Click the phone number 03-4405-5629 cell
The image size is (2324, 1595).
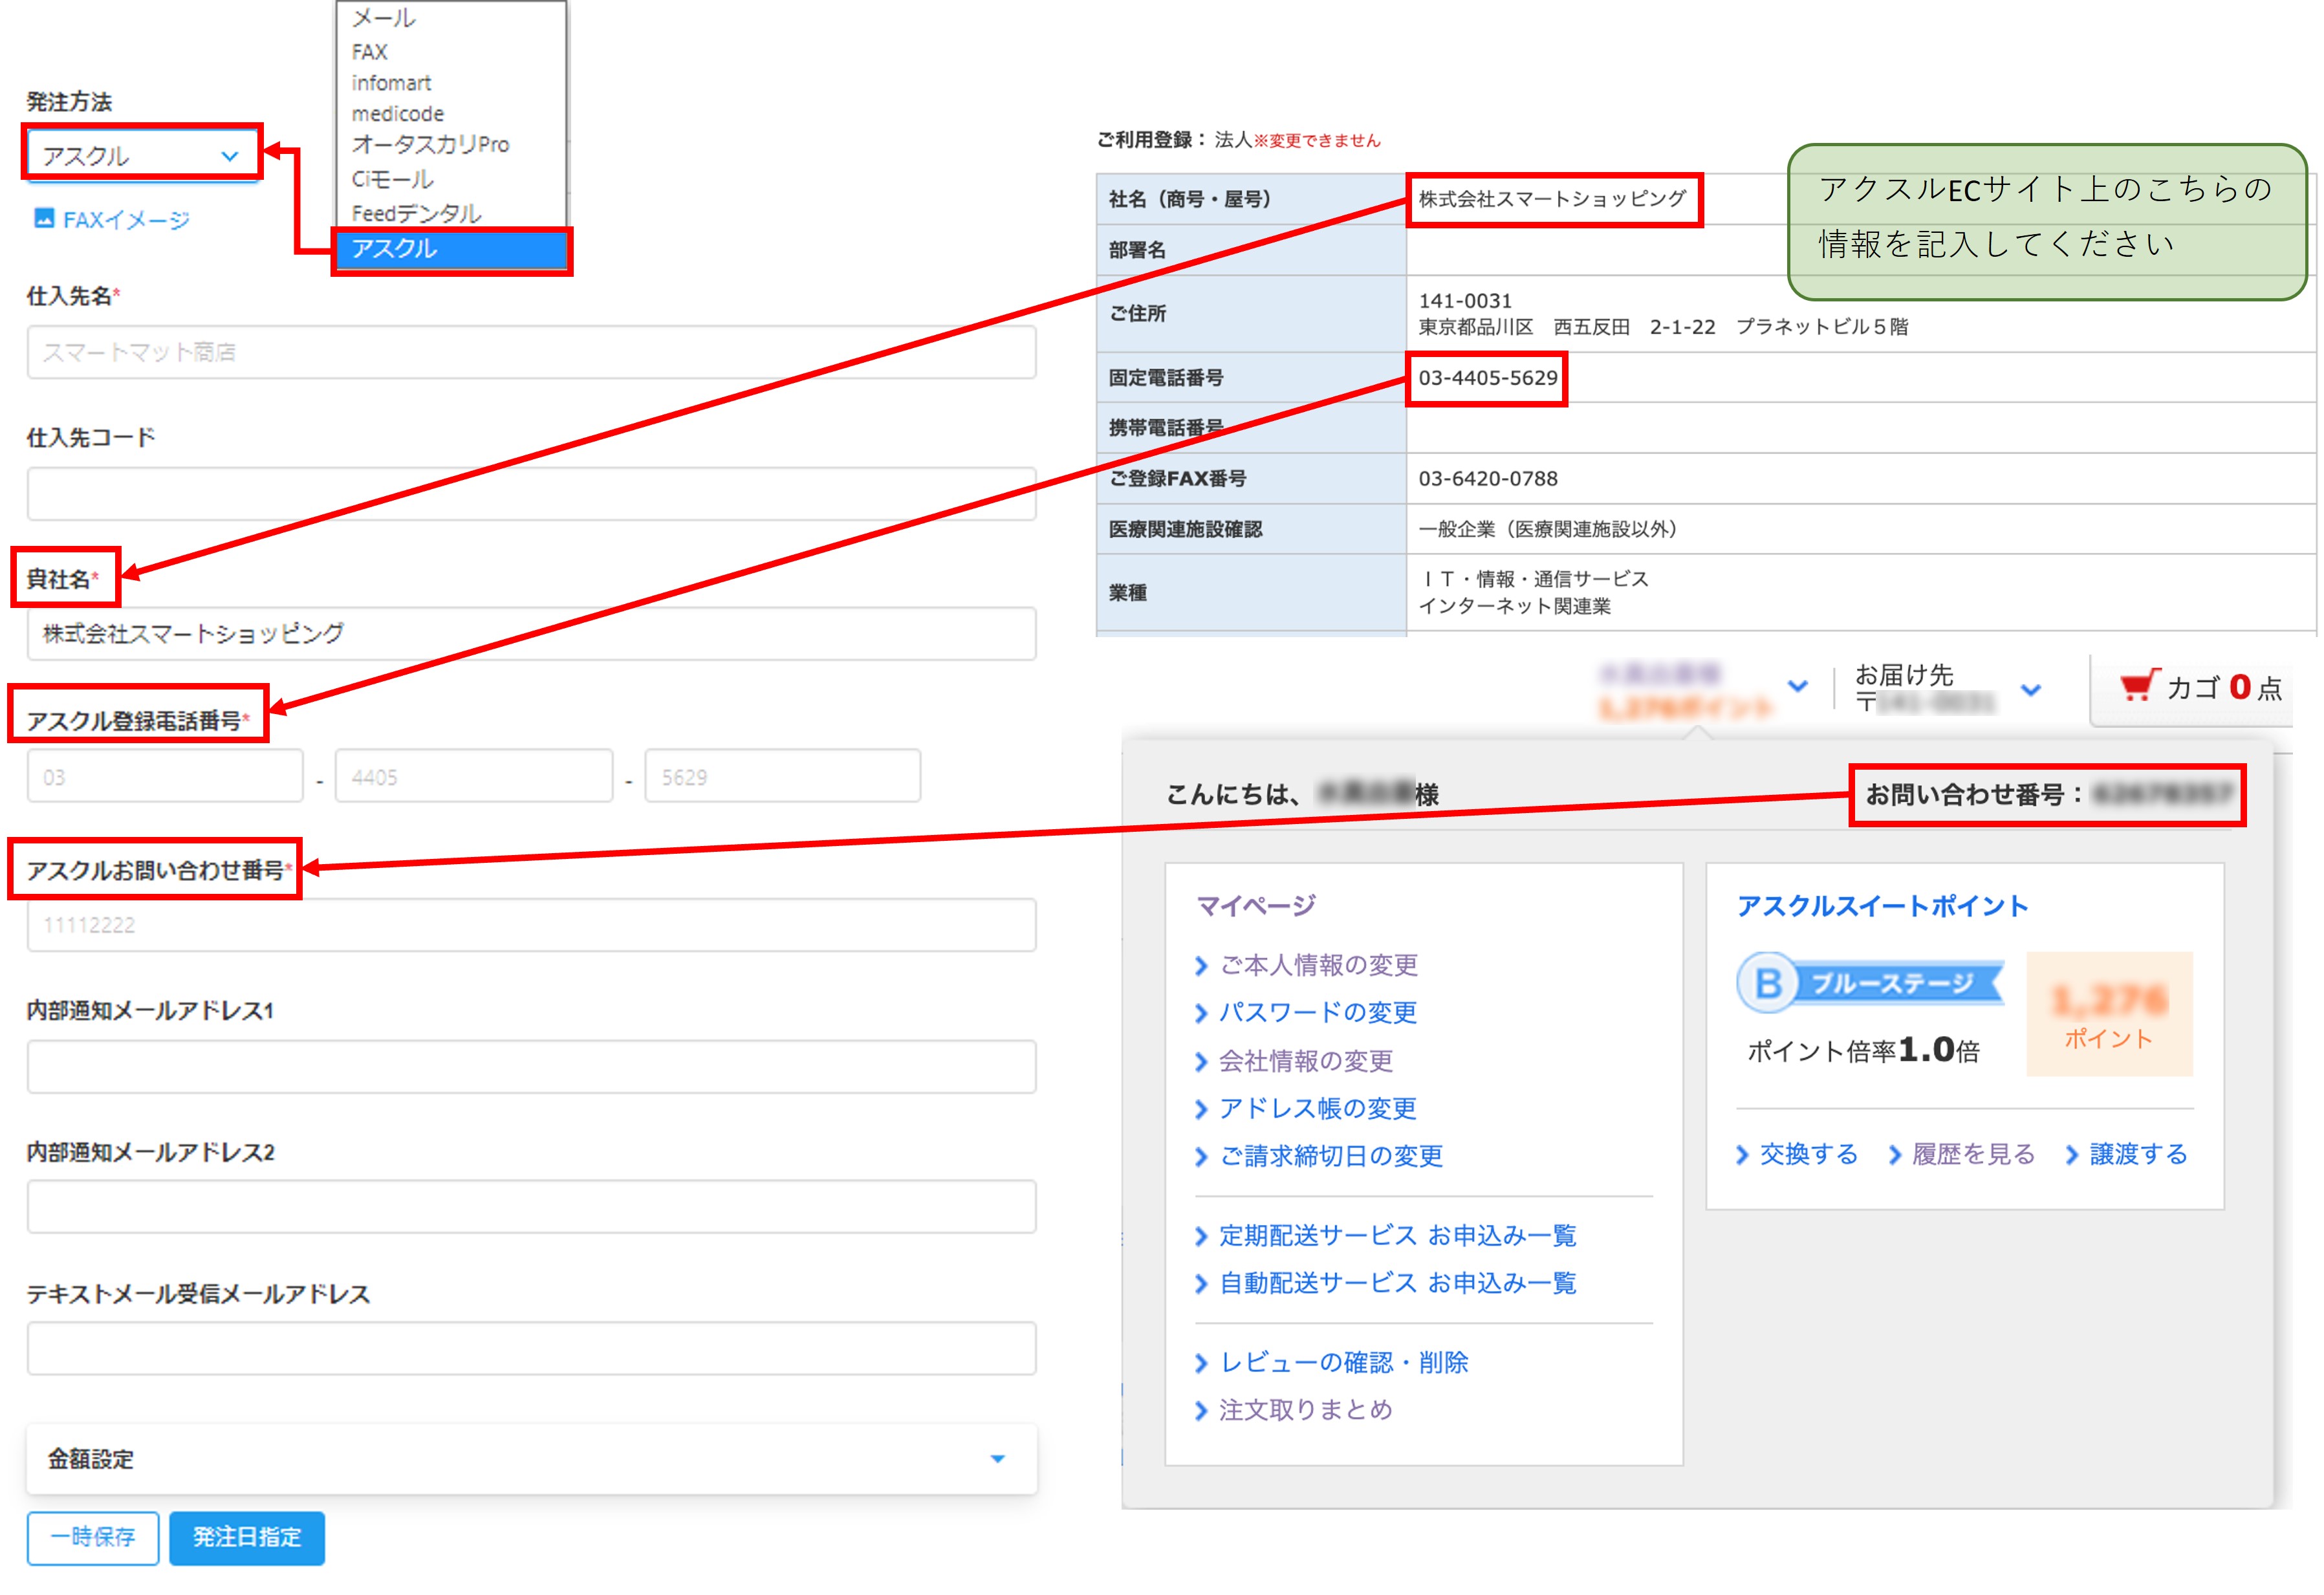[1487, 378]
